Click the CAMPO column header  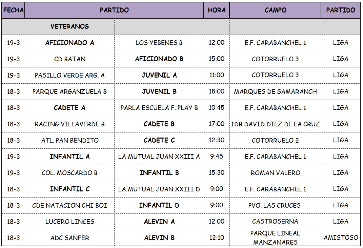275,10
